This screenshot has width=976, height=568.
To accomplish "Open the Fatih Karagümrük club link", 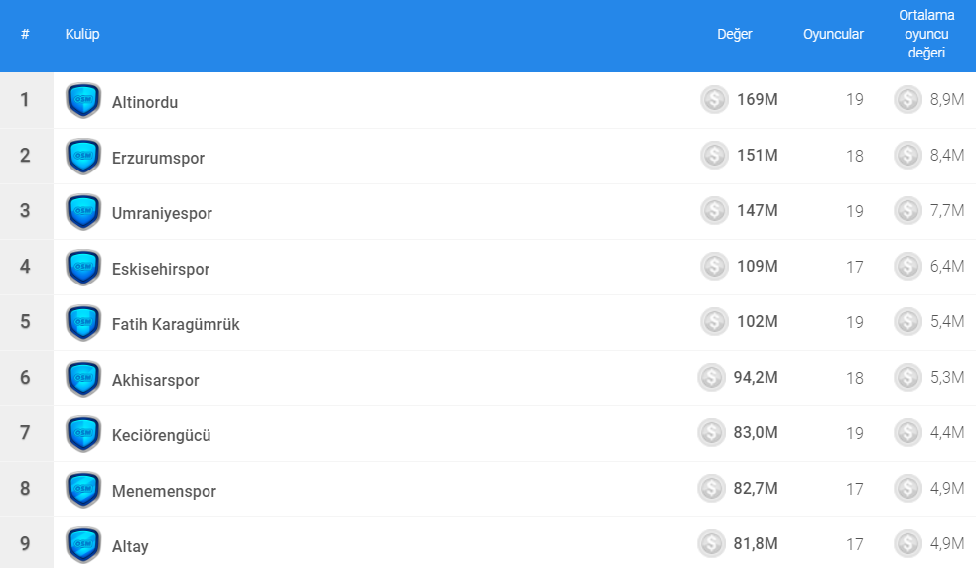I will 176,324.
